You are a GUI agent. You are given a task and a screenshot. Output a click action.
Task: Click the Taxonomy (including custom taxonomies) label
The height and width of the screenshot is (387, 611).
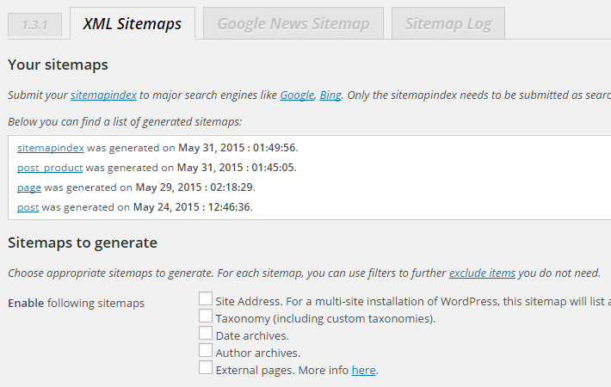pyautogui.click(x=325, y=318)
